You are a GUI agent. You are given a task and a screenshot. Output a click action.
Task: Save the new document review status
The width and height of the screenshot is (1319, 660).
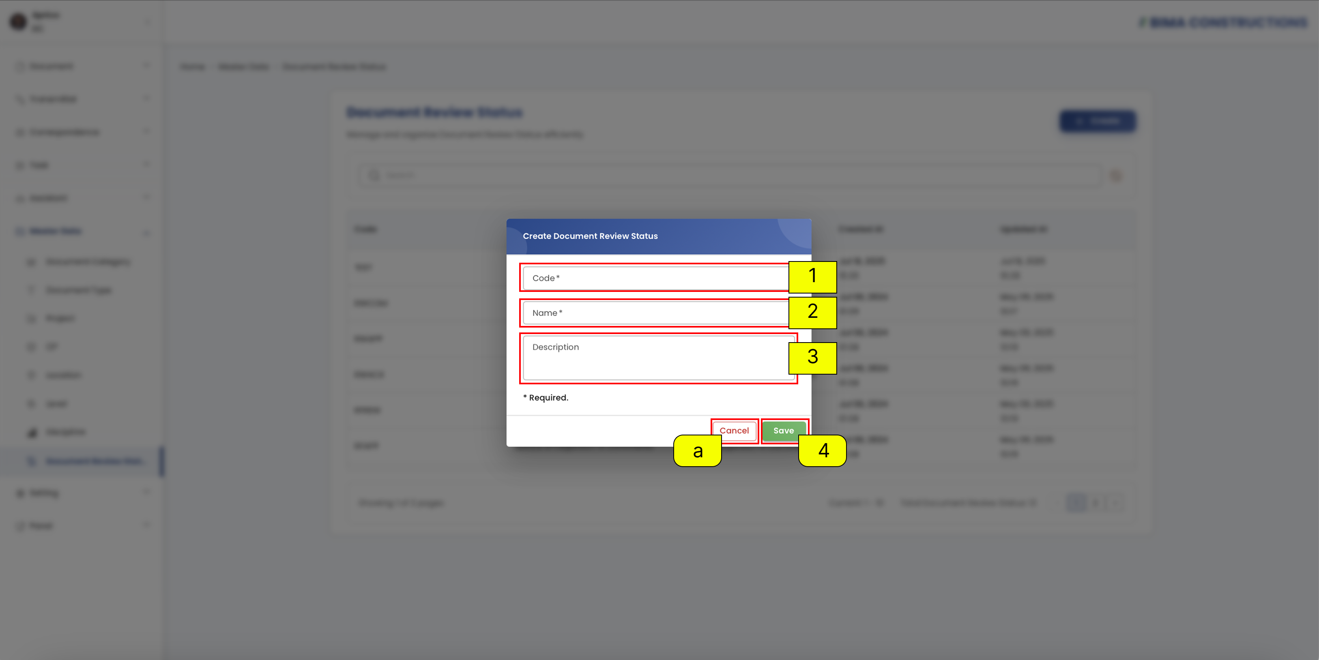[x=784, y=431]
